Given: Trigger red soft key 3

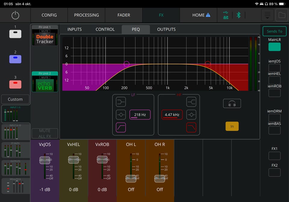Looking at the screenshot, I should click(x=15, y=84).
